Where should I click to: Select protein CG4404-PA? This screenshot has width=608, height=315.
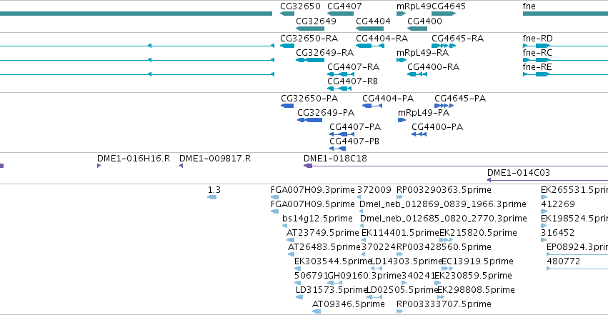[x=372, y=106]
